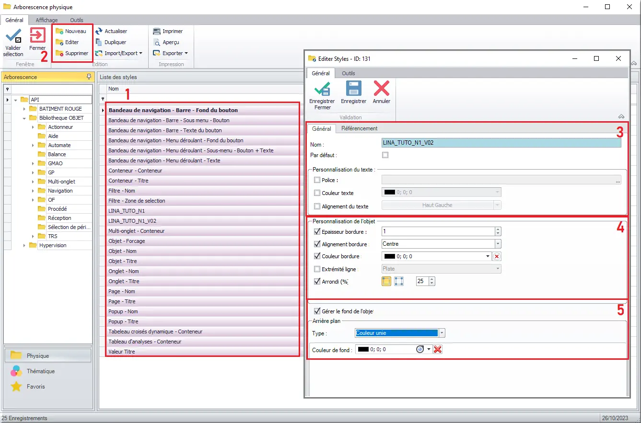Click Editer in the Edition group

tap(67, 42)
